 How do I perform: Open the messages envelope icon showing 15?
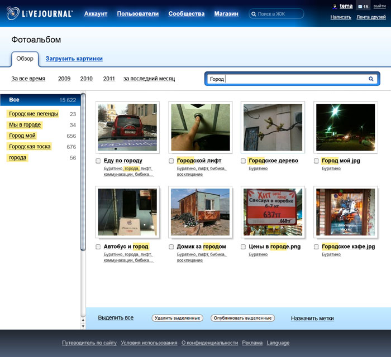click(359, 7)
